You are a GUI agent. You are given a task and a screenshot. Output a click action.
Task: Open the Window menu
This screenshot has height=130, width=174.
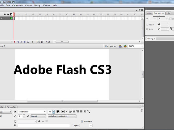[46, 6]
